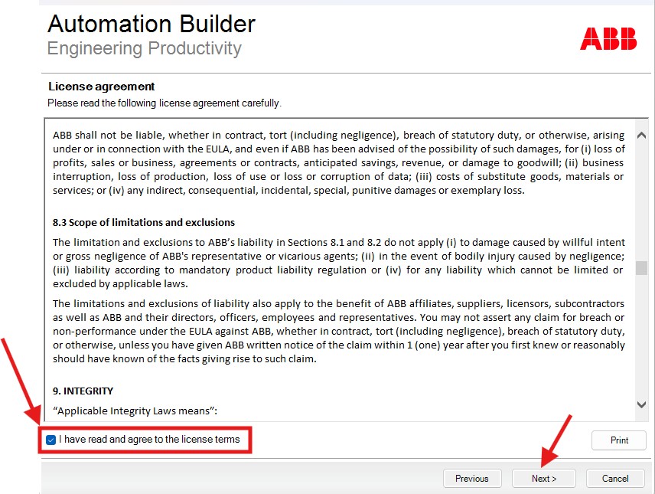Click the ABB logo
655x494 pixels.
click(x=608, y=39)
